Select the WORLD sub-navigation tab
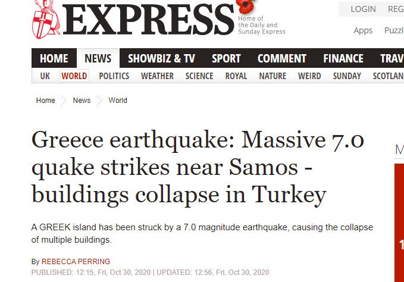404x282 pixels. tap(74, 76)
